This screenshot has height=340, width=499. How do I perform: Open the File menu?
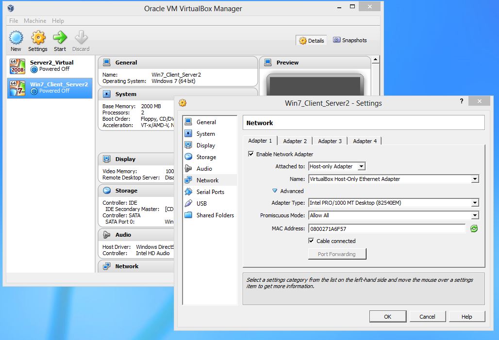pos(14,21)
